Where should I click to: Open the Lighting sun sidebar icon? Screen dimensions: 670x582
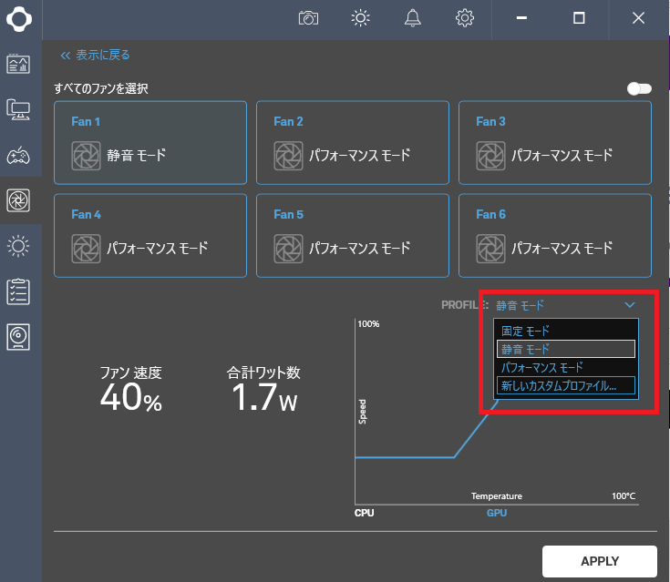(18, 246)
